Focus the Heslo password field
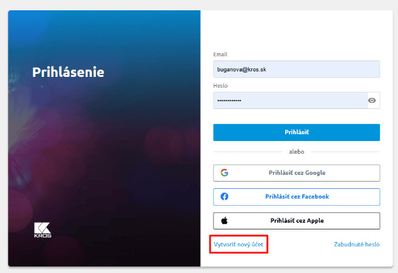 (x=290, y=100)
